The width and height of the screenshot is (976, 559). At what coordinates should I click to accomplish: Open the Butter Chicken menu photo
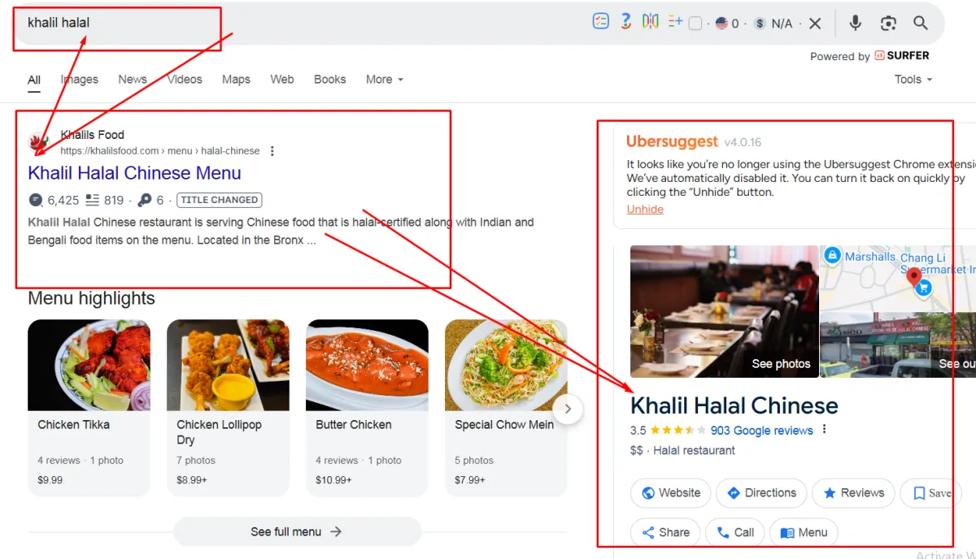[368, 365]
